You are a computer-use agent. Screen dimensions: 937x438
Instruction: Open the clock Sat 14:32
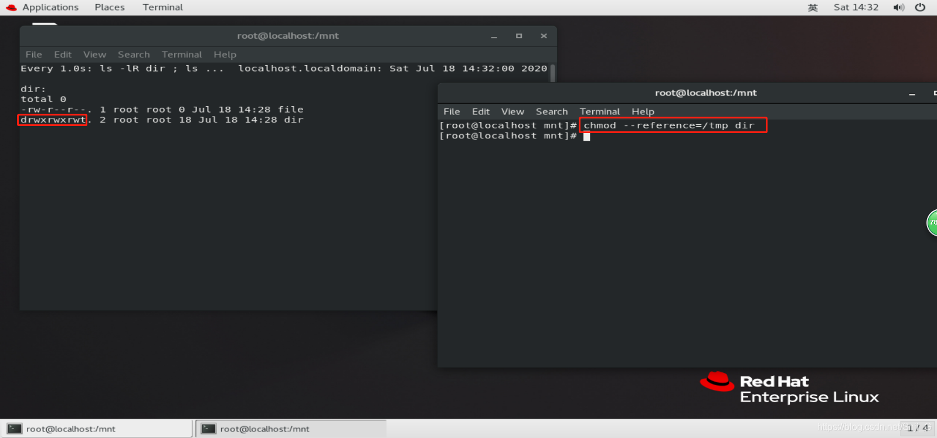pos(856,7)
